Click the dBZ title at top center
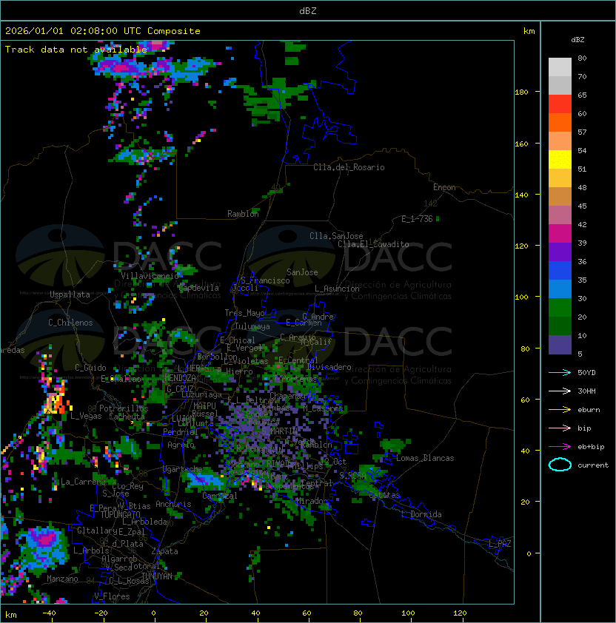The width and height of the screenshot is (616, 623). 308,10
